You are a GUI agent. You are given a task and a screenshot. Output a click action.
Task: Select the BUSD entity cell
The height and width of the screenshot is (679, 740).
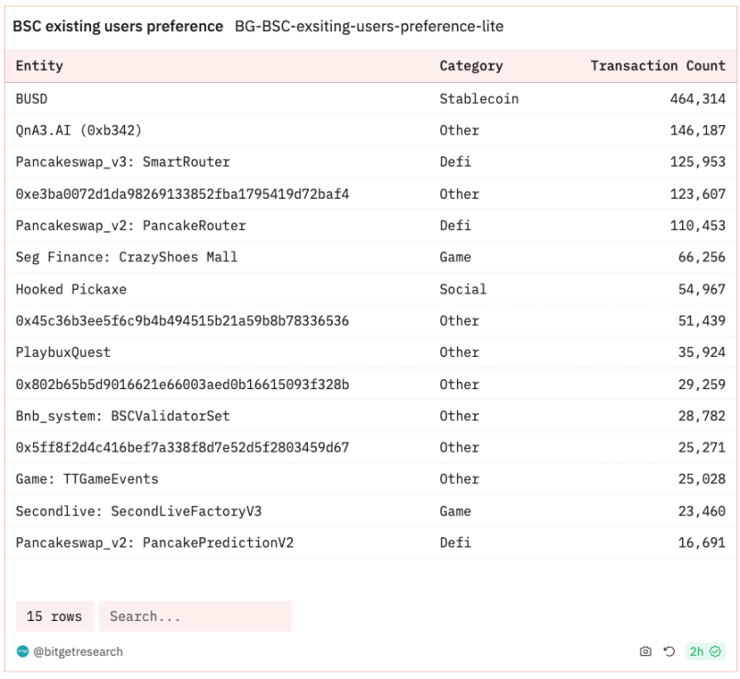tap(34, 98)
